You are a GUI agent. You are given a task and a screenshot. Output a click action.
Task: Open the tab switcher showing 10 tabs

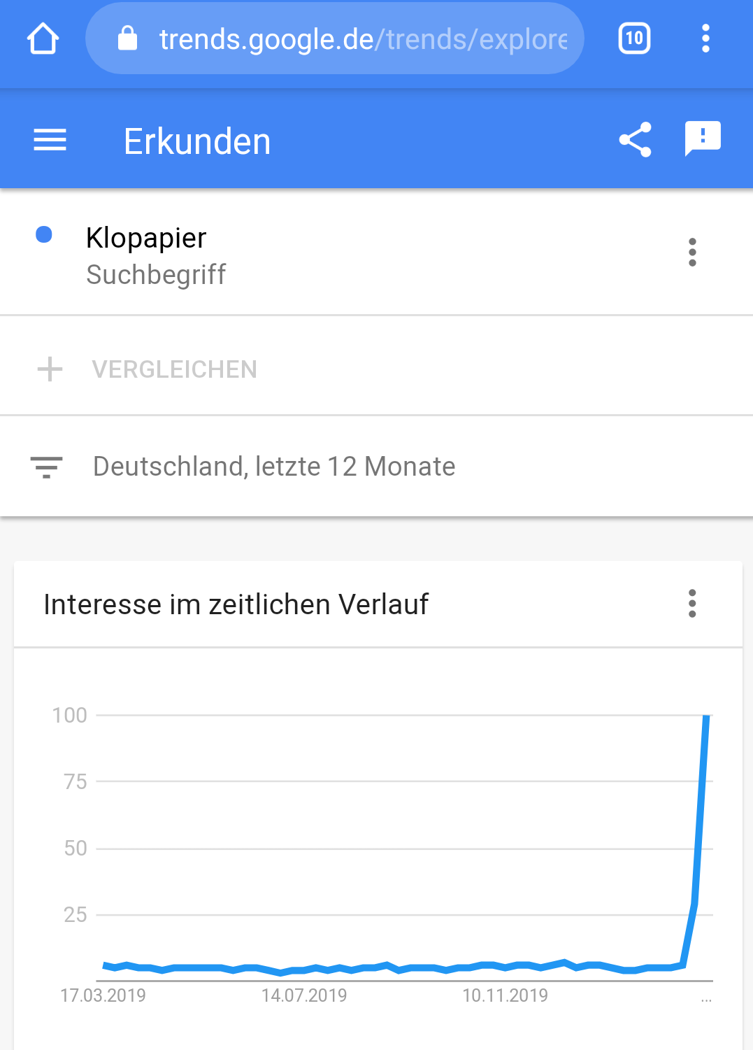[634, 38]
